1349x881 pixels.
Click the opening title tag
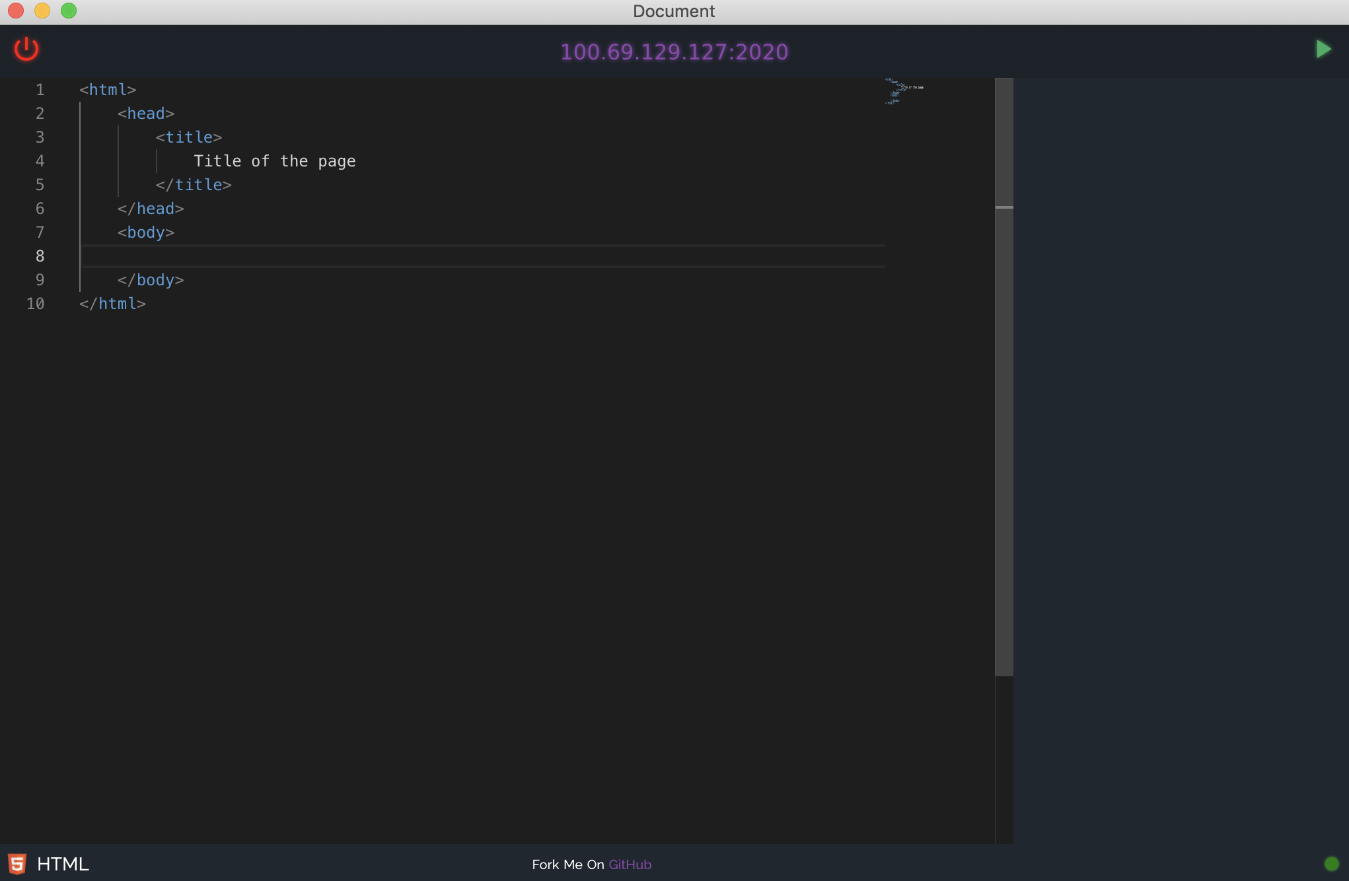point(189,137)
